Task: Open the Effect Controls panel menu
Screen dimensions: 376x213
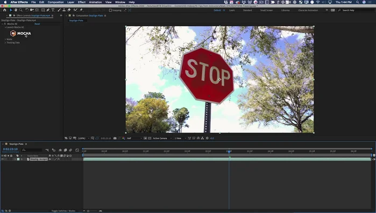Action: point(52,16)
